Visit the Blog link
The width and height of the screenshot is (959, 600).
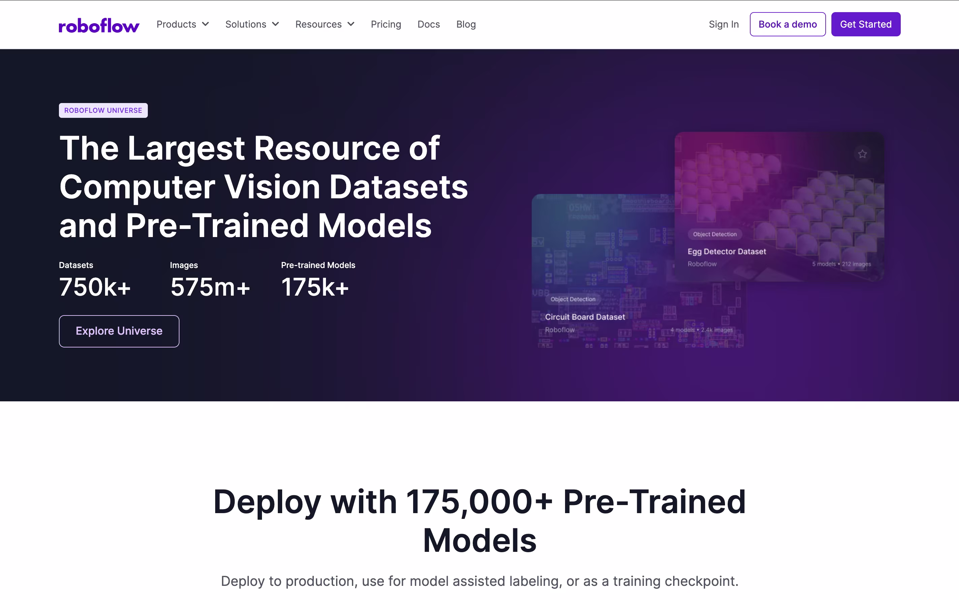[466, 24]
